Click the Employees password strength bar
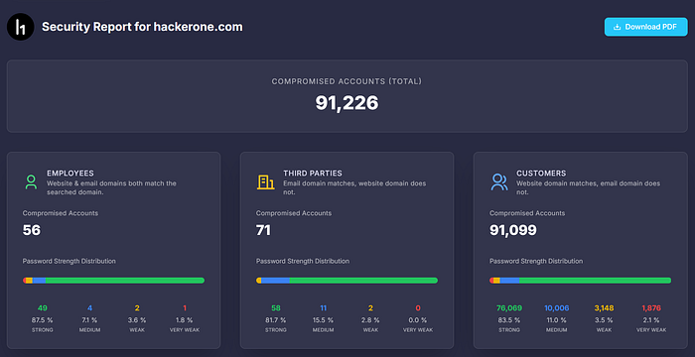The width and height of the screenshot is (695, 357). tap(113, 281)
